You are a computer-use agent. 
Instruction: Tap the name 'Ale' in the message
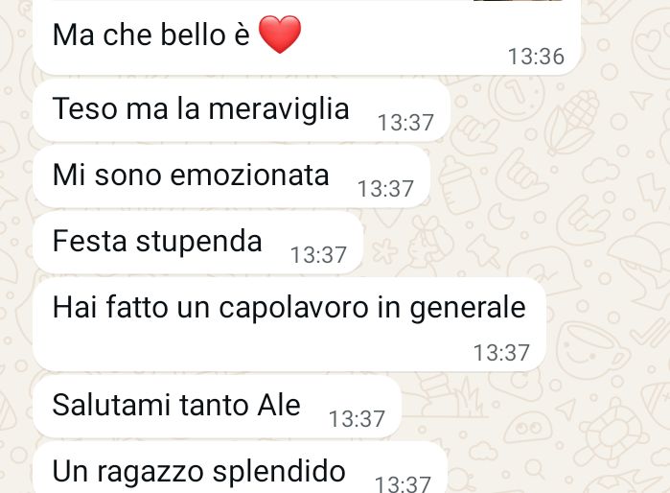(279, 405)
